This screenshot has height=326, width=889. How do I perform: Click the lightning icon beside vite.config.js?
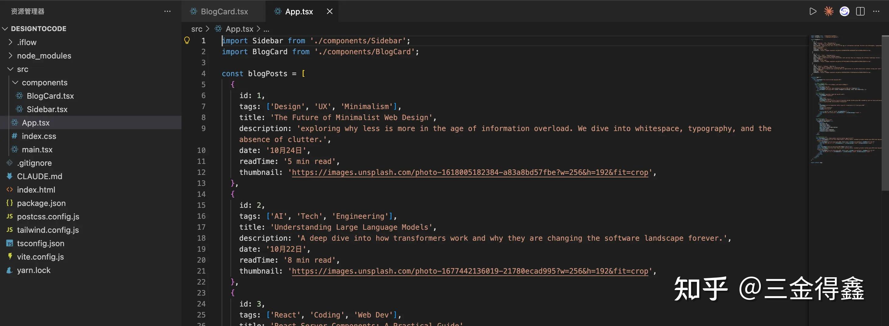(x=10, y=257)
